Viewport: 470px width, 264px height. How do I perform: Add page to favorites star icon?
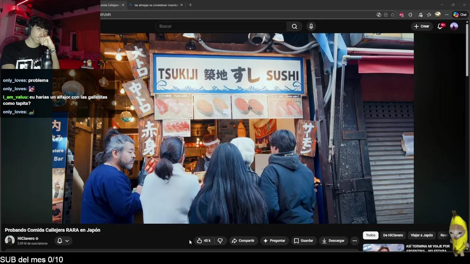393,15
